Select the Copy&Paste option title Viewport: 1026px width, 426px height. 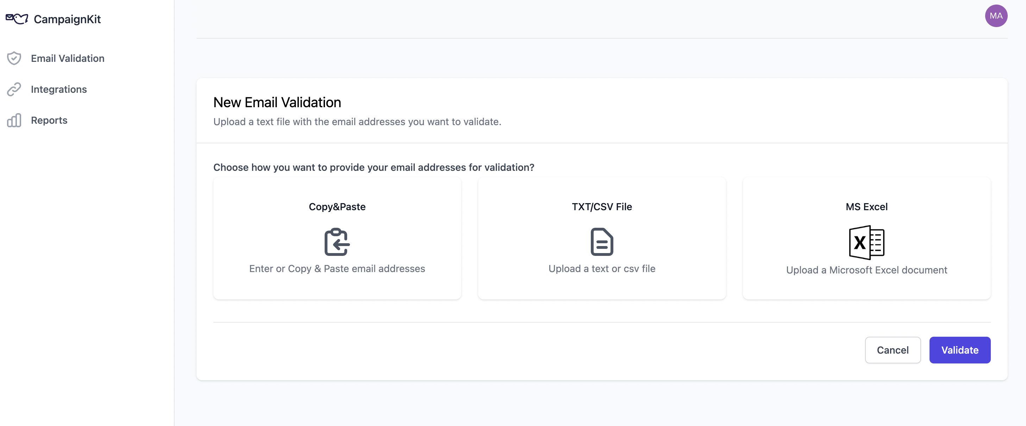point(337,206)
